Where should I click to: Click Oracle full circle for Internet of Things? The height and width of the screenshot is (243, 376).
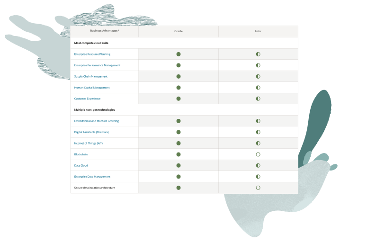click(179, 143)
